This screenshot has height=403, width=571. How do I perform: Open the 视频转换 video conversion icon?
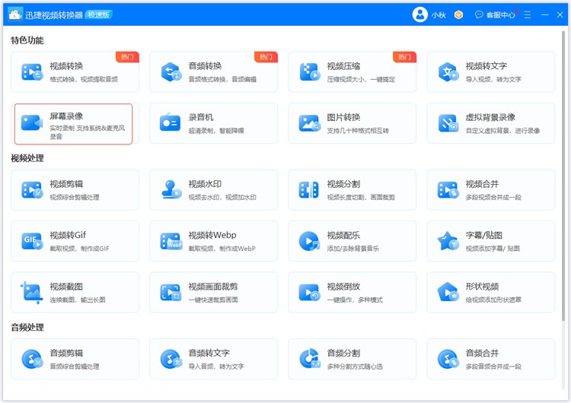point(32,72)
